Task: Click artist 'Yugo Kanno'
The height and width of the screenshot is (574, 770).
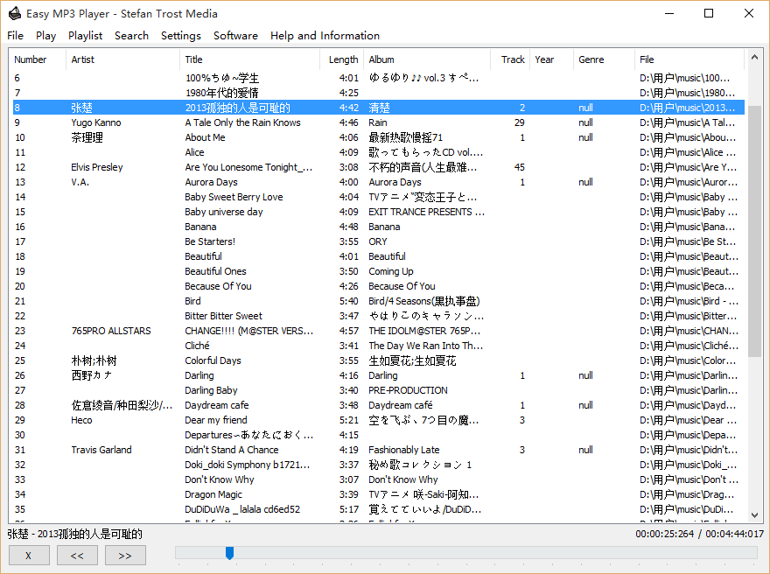Action: 95,122
